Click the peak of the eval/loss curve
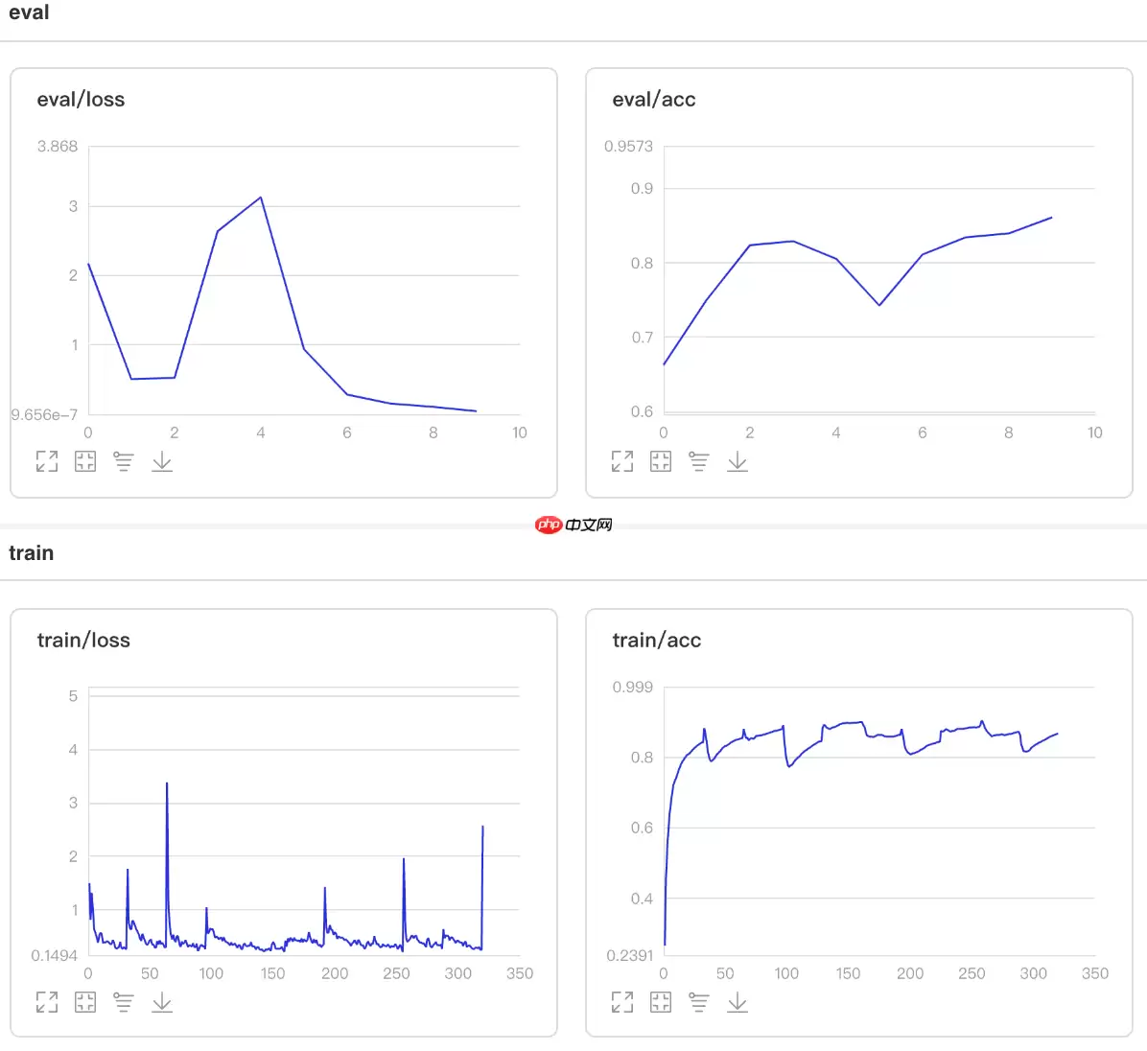 pos(261,198)
